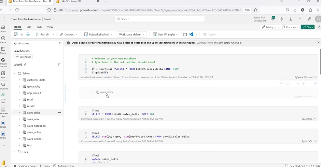Go back to All sources
The width and height of the screenshot is (321, 167).
[x=22, y=43]
